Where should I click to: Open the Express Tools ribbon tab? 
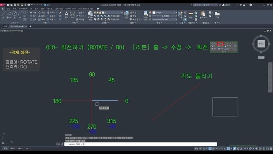pos(70,9)
